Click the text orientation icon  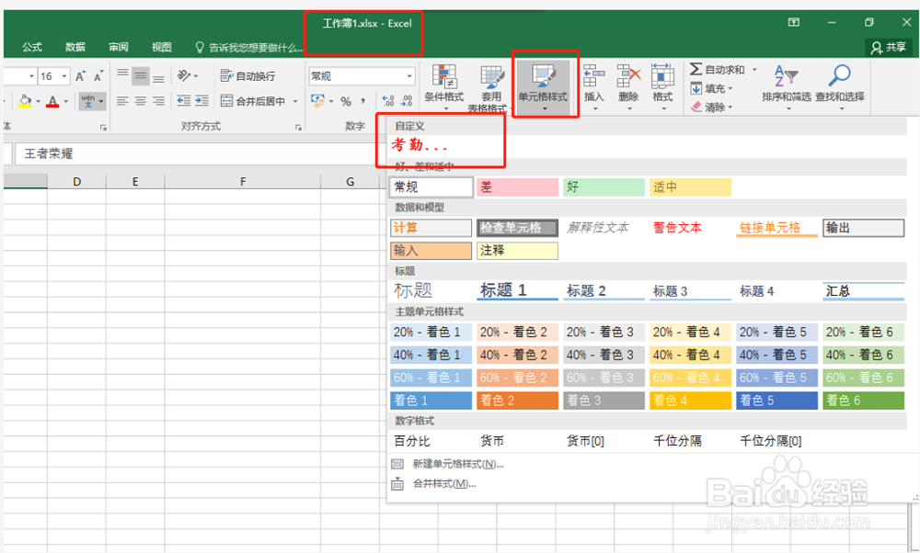pyautogui.click(x=183, y=75)
